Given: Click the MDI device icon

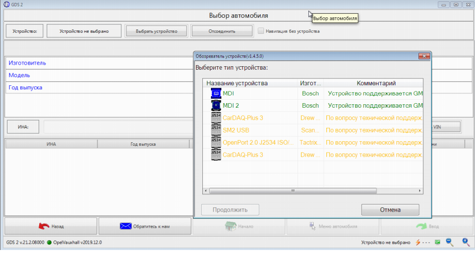Looking at the screenshot, I should coord(216,93).
